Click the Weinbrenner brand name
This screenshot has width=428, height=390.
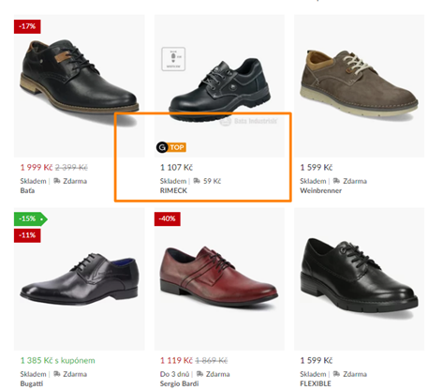(320, 190)
